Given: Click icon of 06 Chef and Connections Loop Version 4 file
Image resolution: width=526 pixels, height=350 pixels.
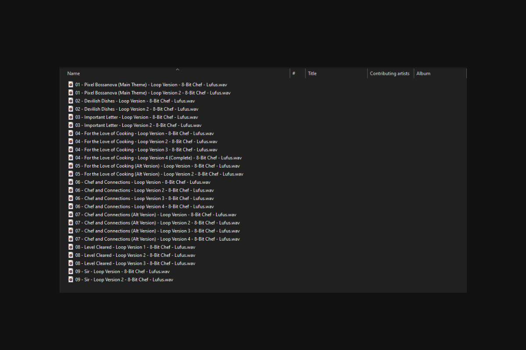Looking at the screenshot, I should pyautogui.click(x=71, y=206).
